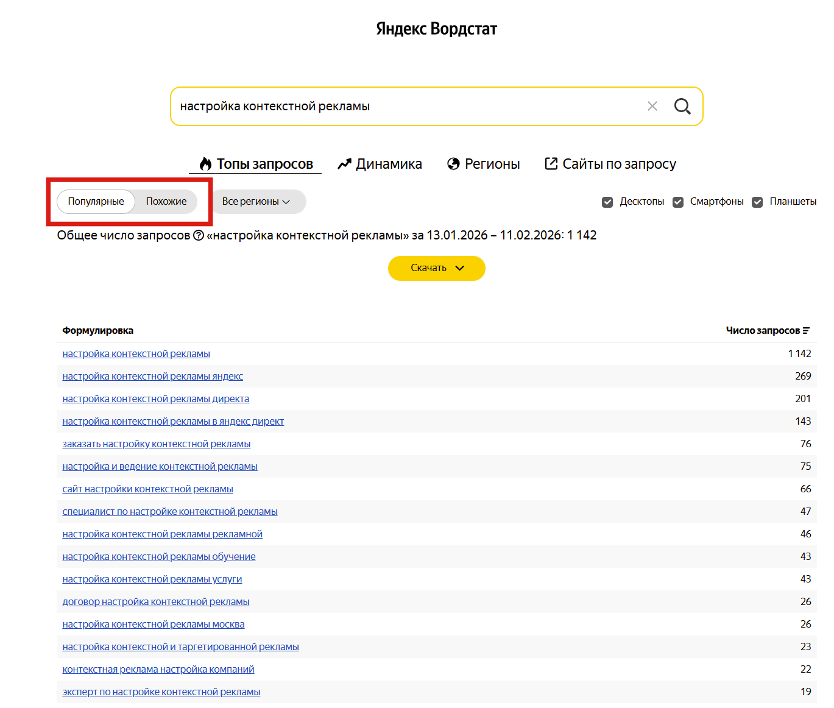The height and width of the screenshot is (708, 834).
Task: Switch to the Похожие queries option
Action: click(166, 202)
